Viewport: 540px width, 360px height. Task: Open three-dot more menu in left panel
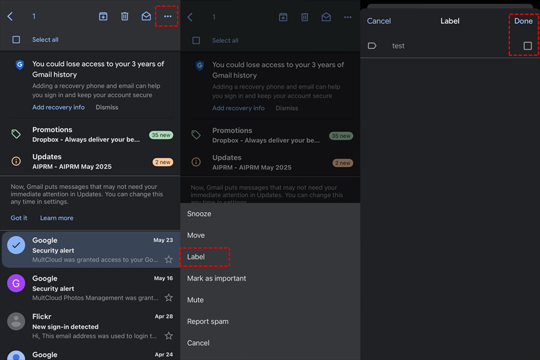coord(167,16)
